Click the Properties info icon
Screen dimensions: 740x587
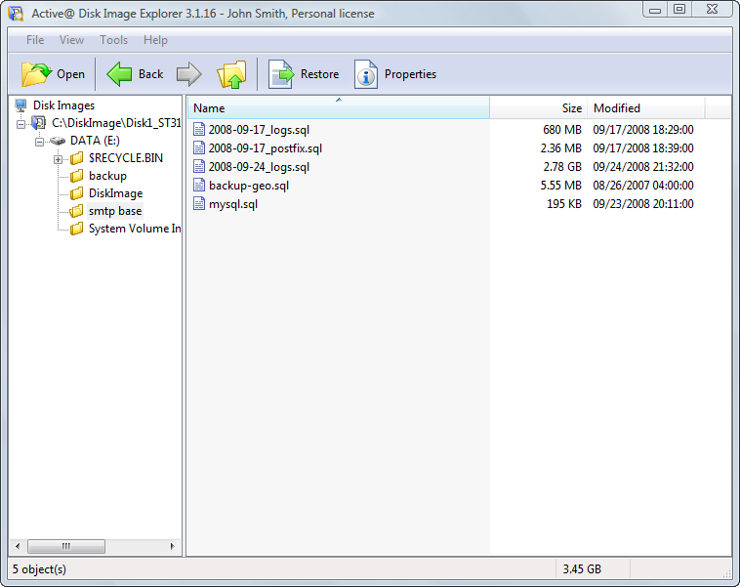click(366, 74)
